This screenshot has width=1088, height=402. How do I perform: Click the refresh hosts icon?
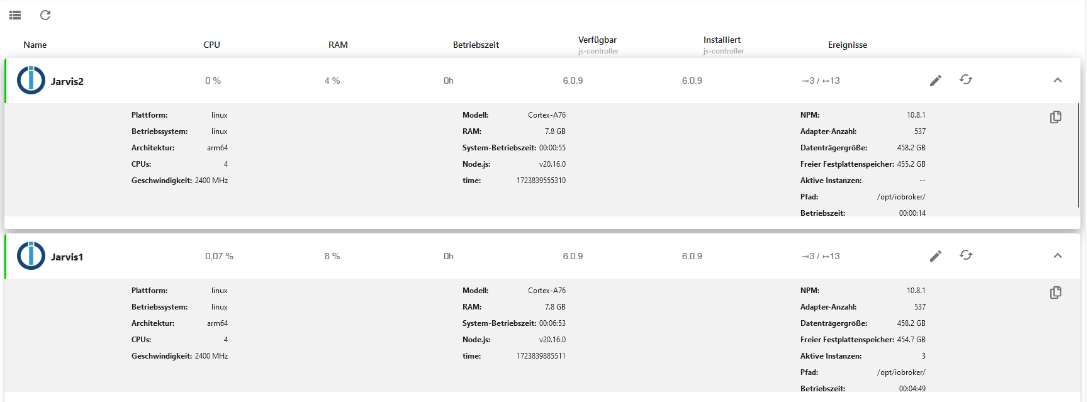[x=45, y=15]
